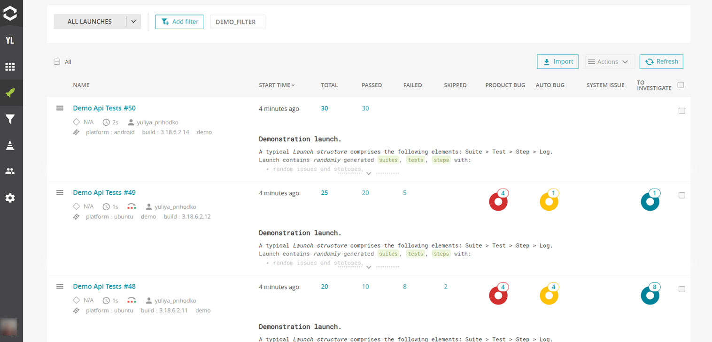Open the ALL LAUNCHES dropdown arrow
The image size is (712, 342).
coord(133,22)
